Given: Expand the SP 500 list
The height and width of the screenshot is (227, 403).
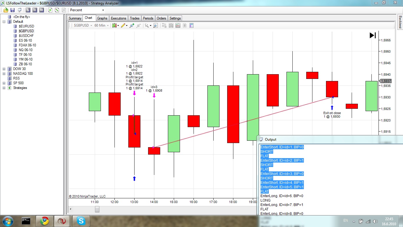Looking at the screenshot, I should [x=4, y=83].
